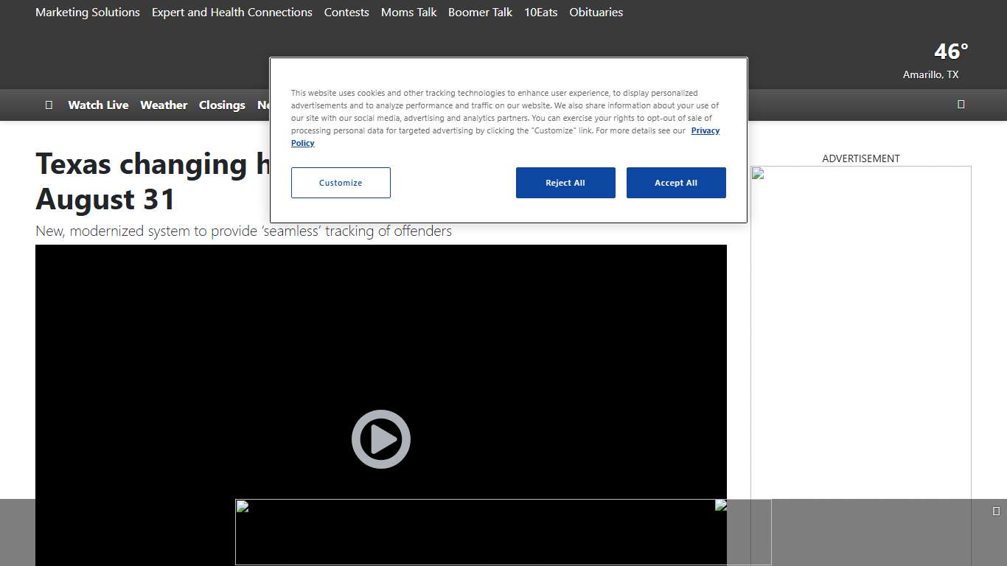Screen dimensions: 1007x566
Task: Open the Contests page
Action: (x=346, y=13)
